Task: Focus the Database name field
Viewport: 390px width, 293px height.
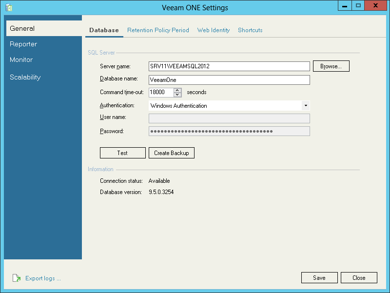Action: tap(229, 80)
